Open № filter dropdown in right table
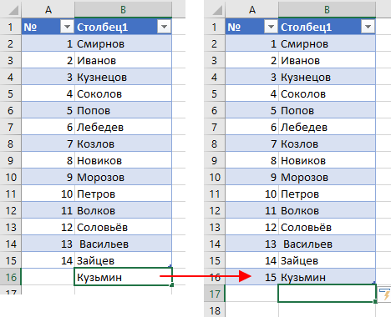The image size is (391, 317). 271,27
